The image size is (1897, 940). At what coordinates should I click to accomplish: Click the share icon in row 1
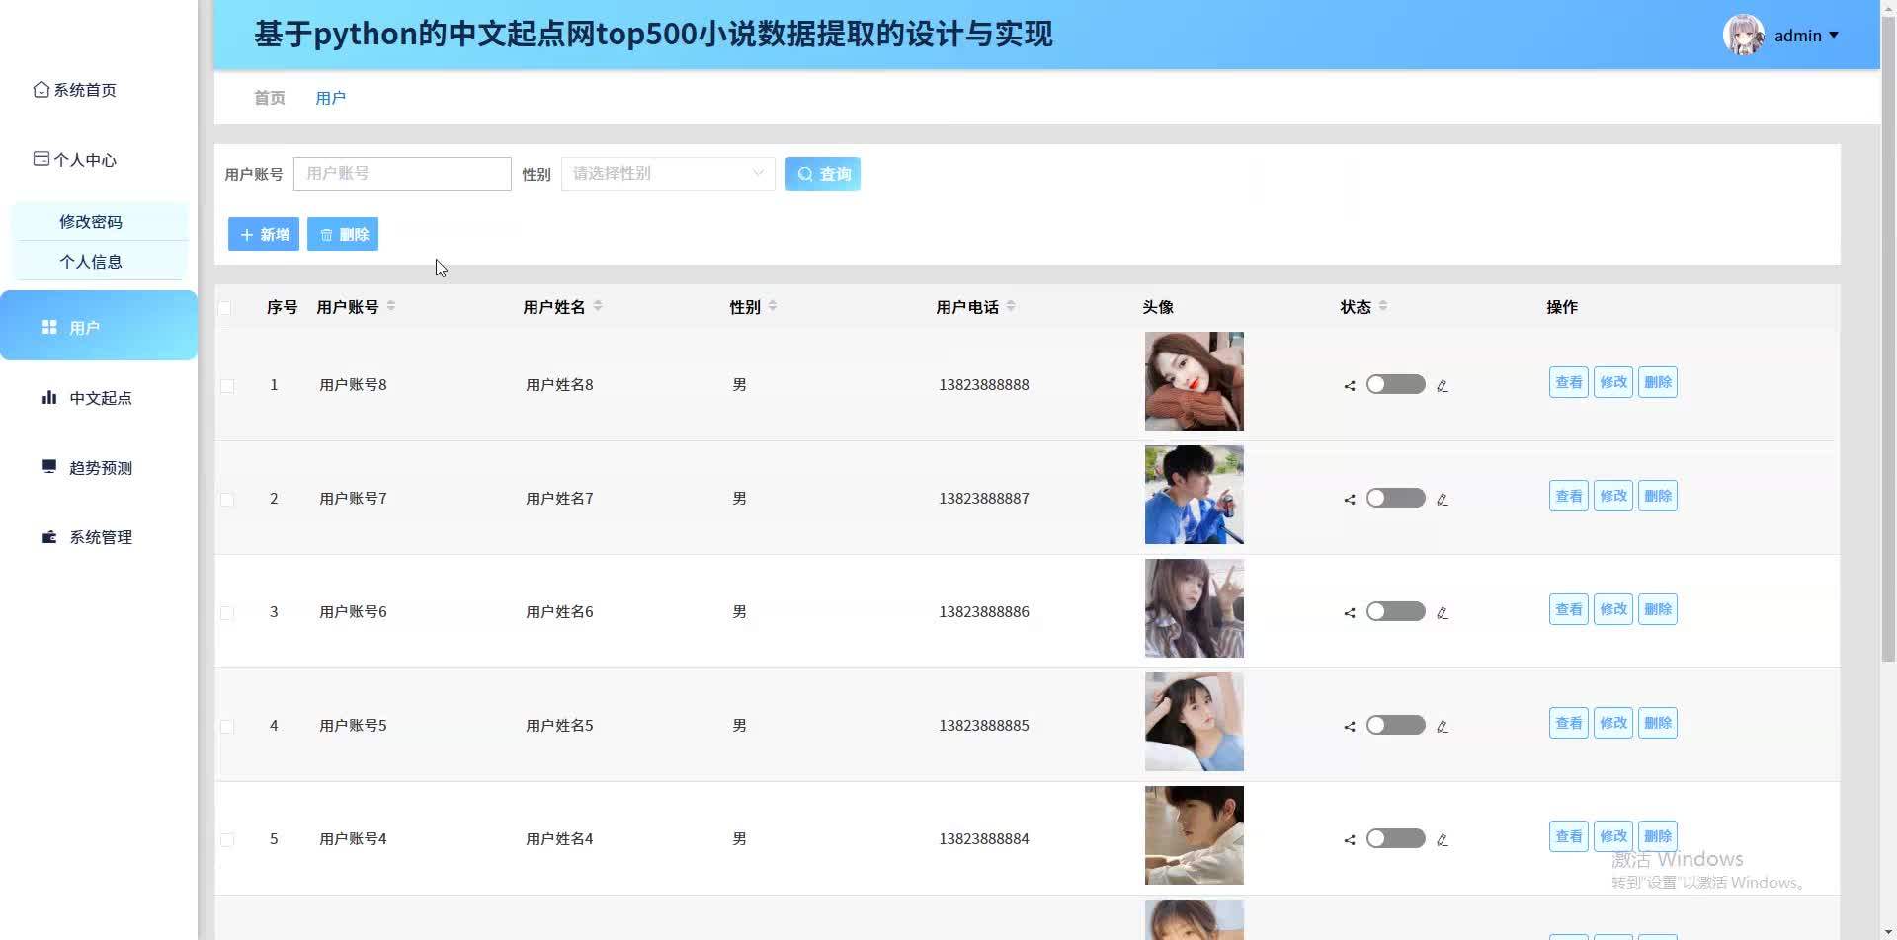point(1350,386)
